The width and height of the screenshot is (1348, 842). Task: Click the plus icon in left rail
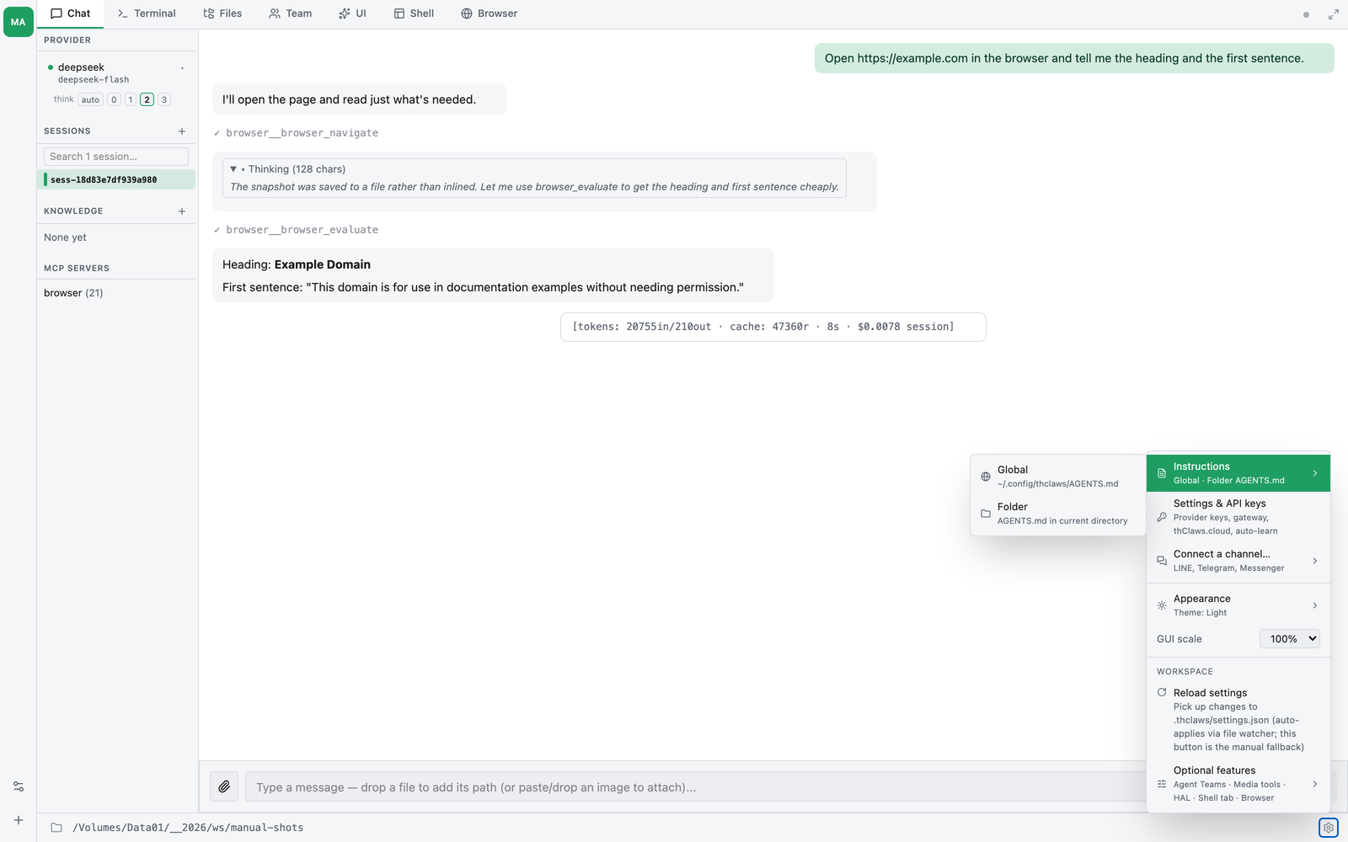[x=19, y=820]
